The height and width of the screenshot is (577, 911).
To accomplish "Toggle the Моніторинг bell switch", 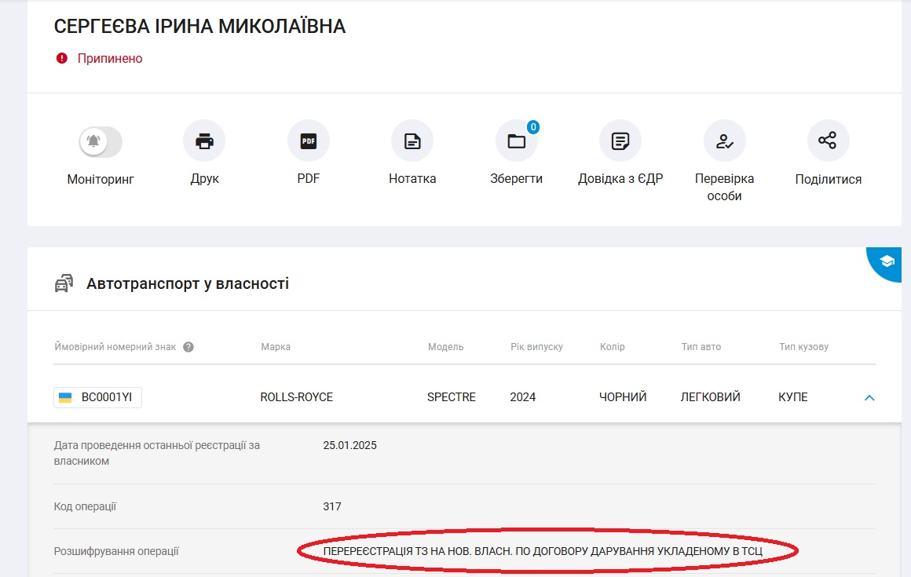I will pyautogui.click(x=101, y=142).
